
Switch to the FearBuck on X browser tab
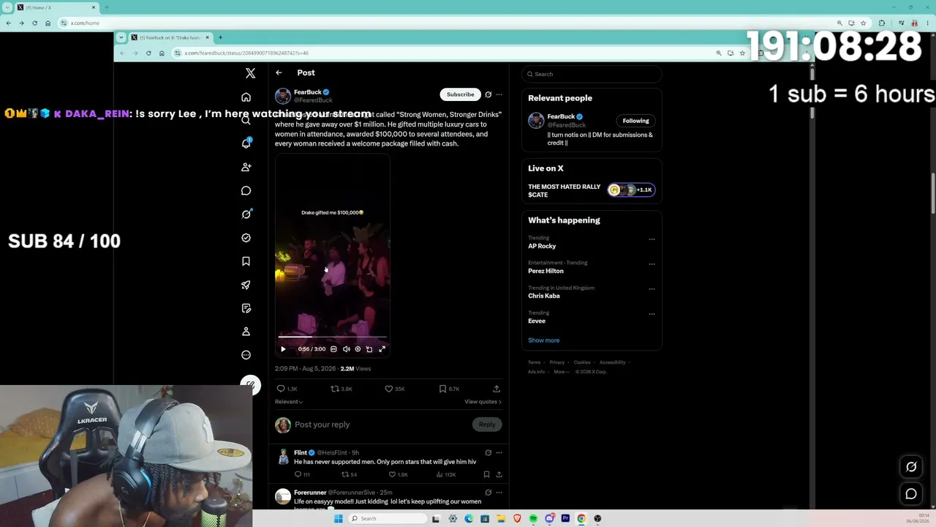pyautogui.click(x=170, y=37)
